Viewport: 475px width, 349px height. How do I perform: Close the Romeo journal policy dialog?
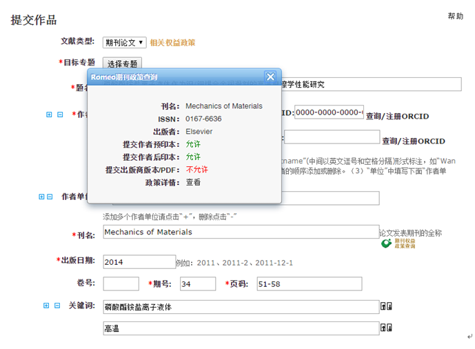point(270,77)
